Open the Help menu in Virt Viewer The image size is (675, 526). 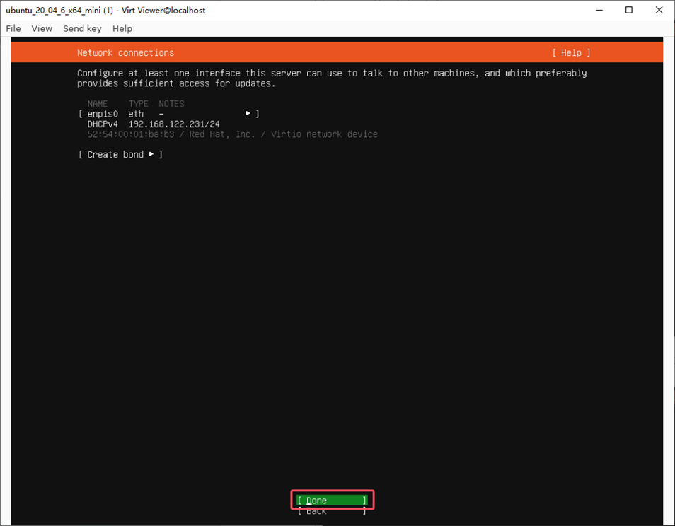pos(122,28)
